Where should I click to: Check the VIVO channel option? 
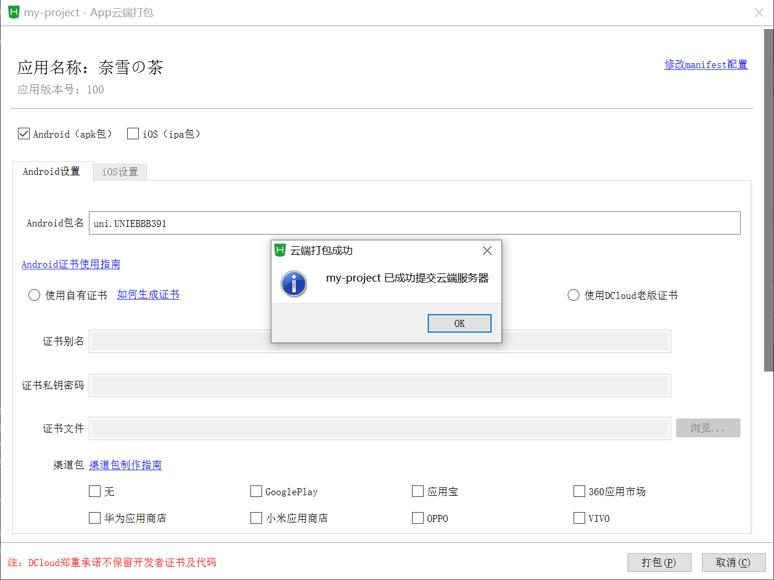(x=579, y=518)
